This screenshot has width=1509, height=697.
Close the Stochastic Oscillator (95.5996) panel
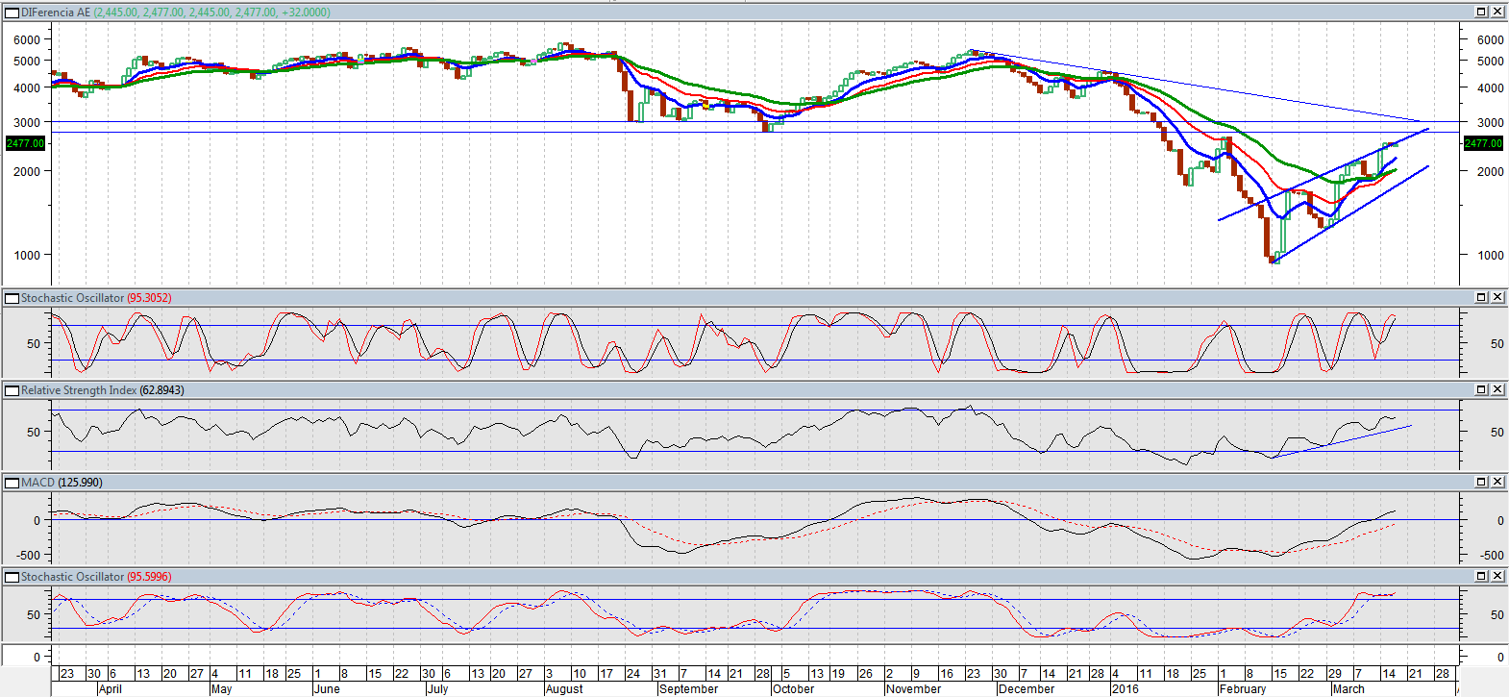coord(1497,576)
